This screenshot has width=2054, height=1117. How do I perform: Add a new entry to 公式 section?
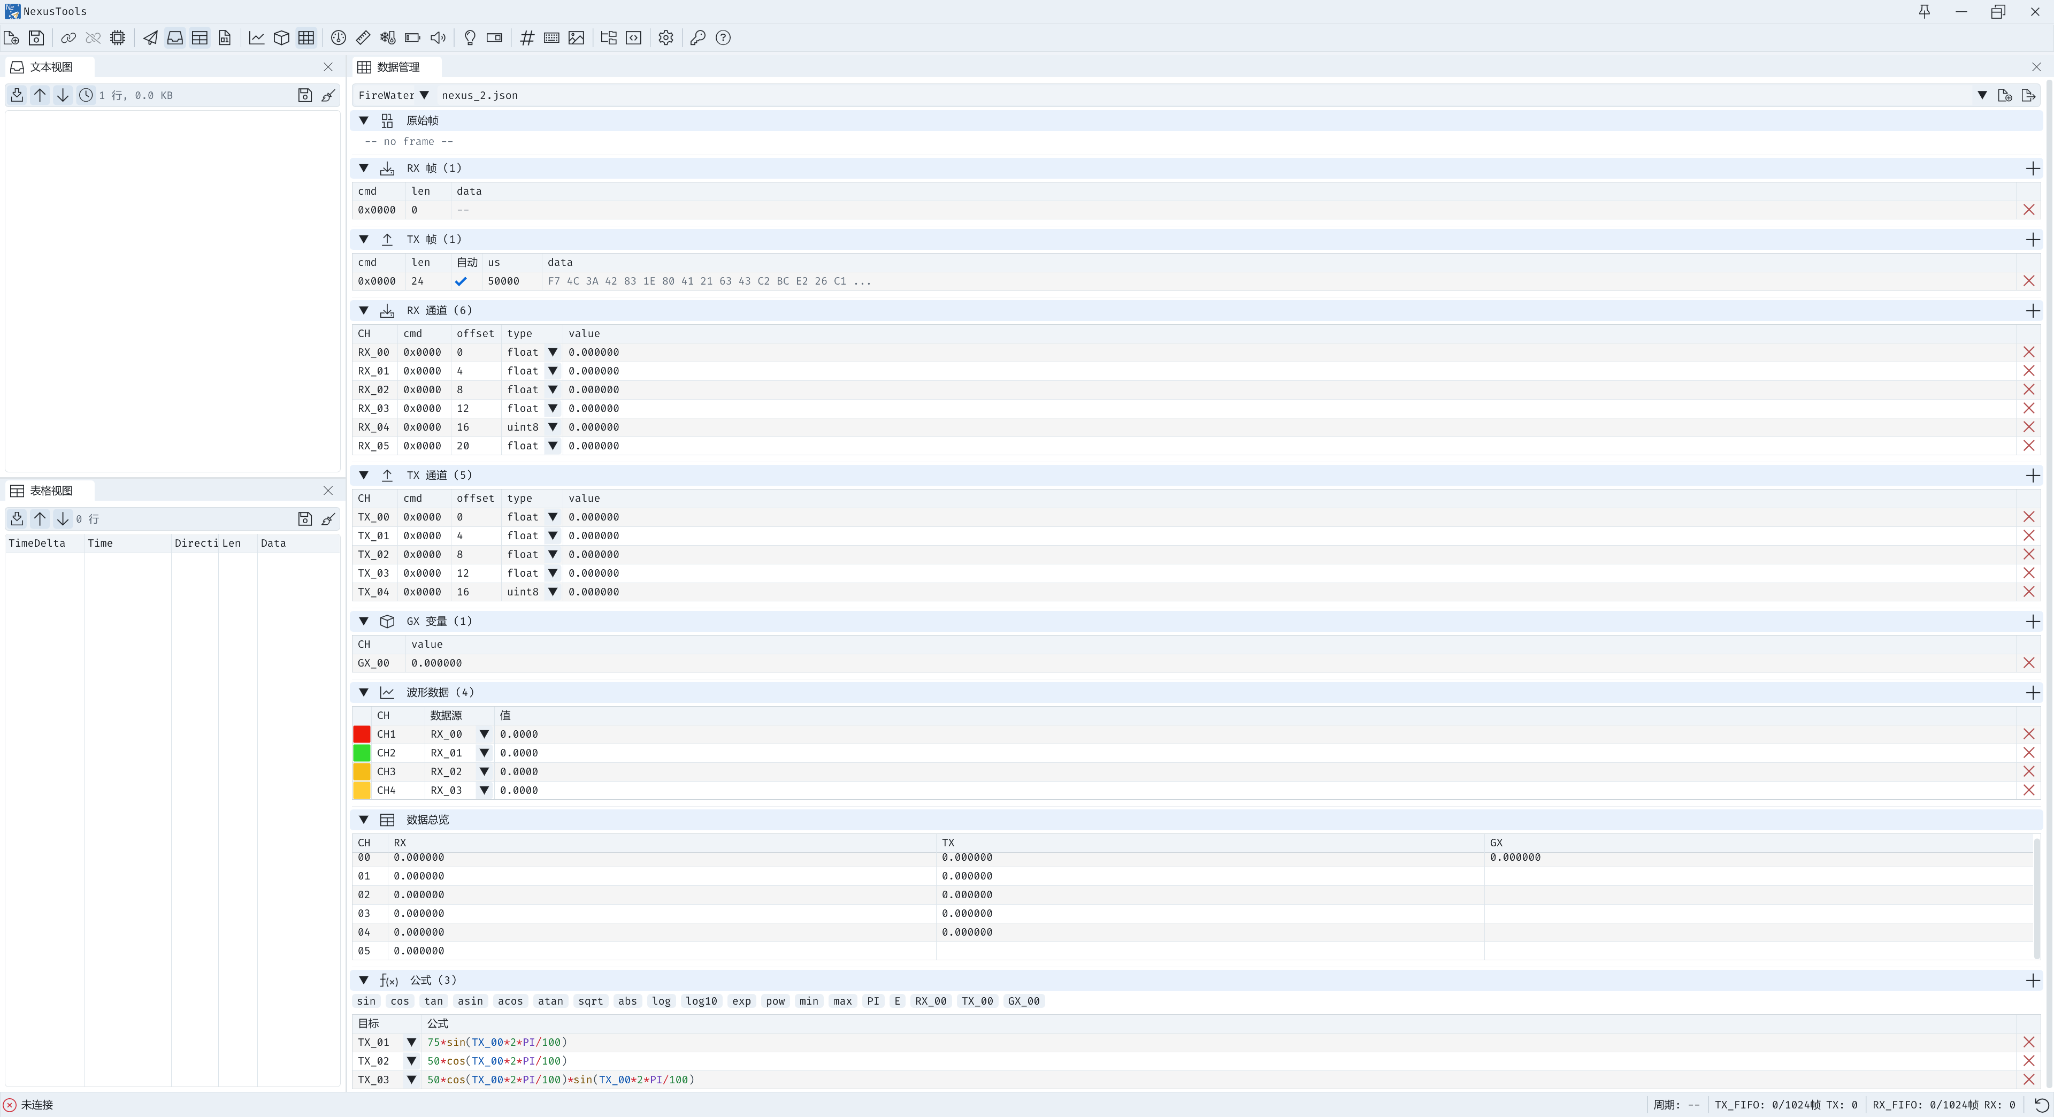coord(2033,981)
